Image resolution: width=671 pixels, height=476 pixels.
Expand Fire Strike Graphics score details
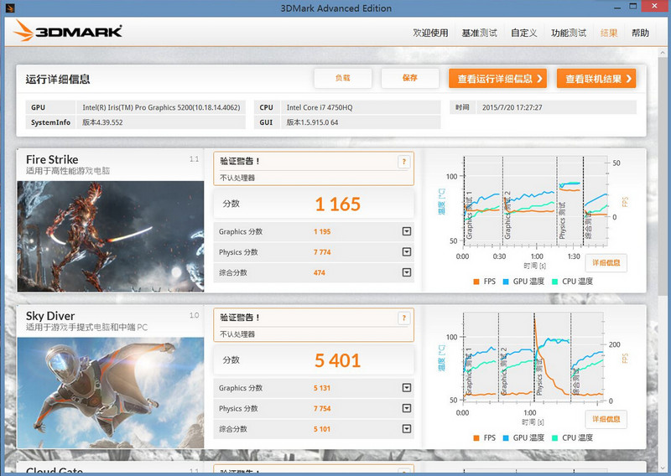407,231
